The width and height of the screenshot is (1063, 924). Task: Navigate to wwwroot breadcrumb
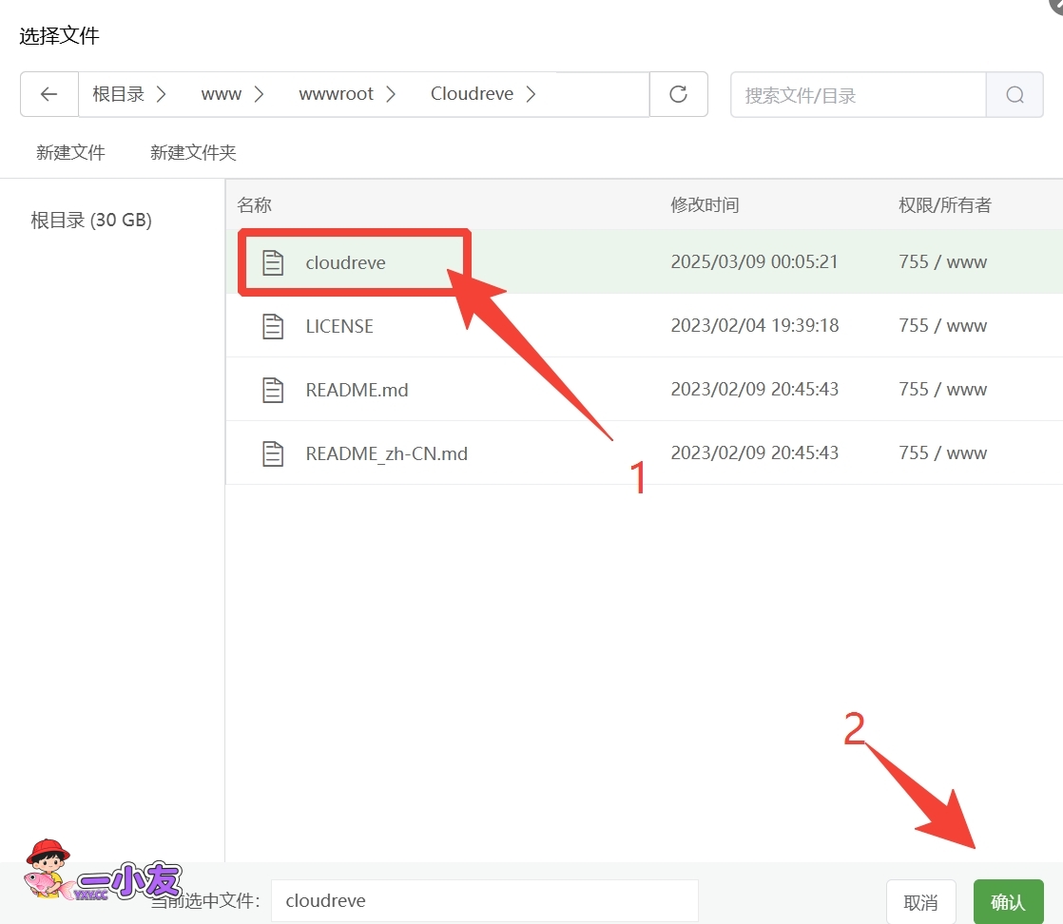tap(336, 94)
